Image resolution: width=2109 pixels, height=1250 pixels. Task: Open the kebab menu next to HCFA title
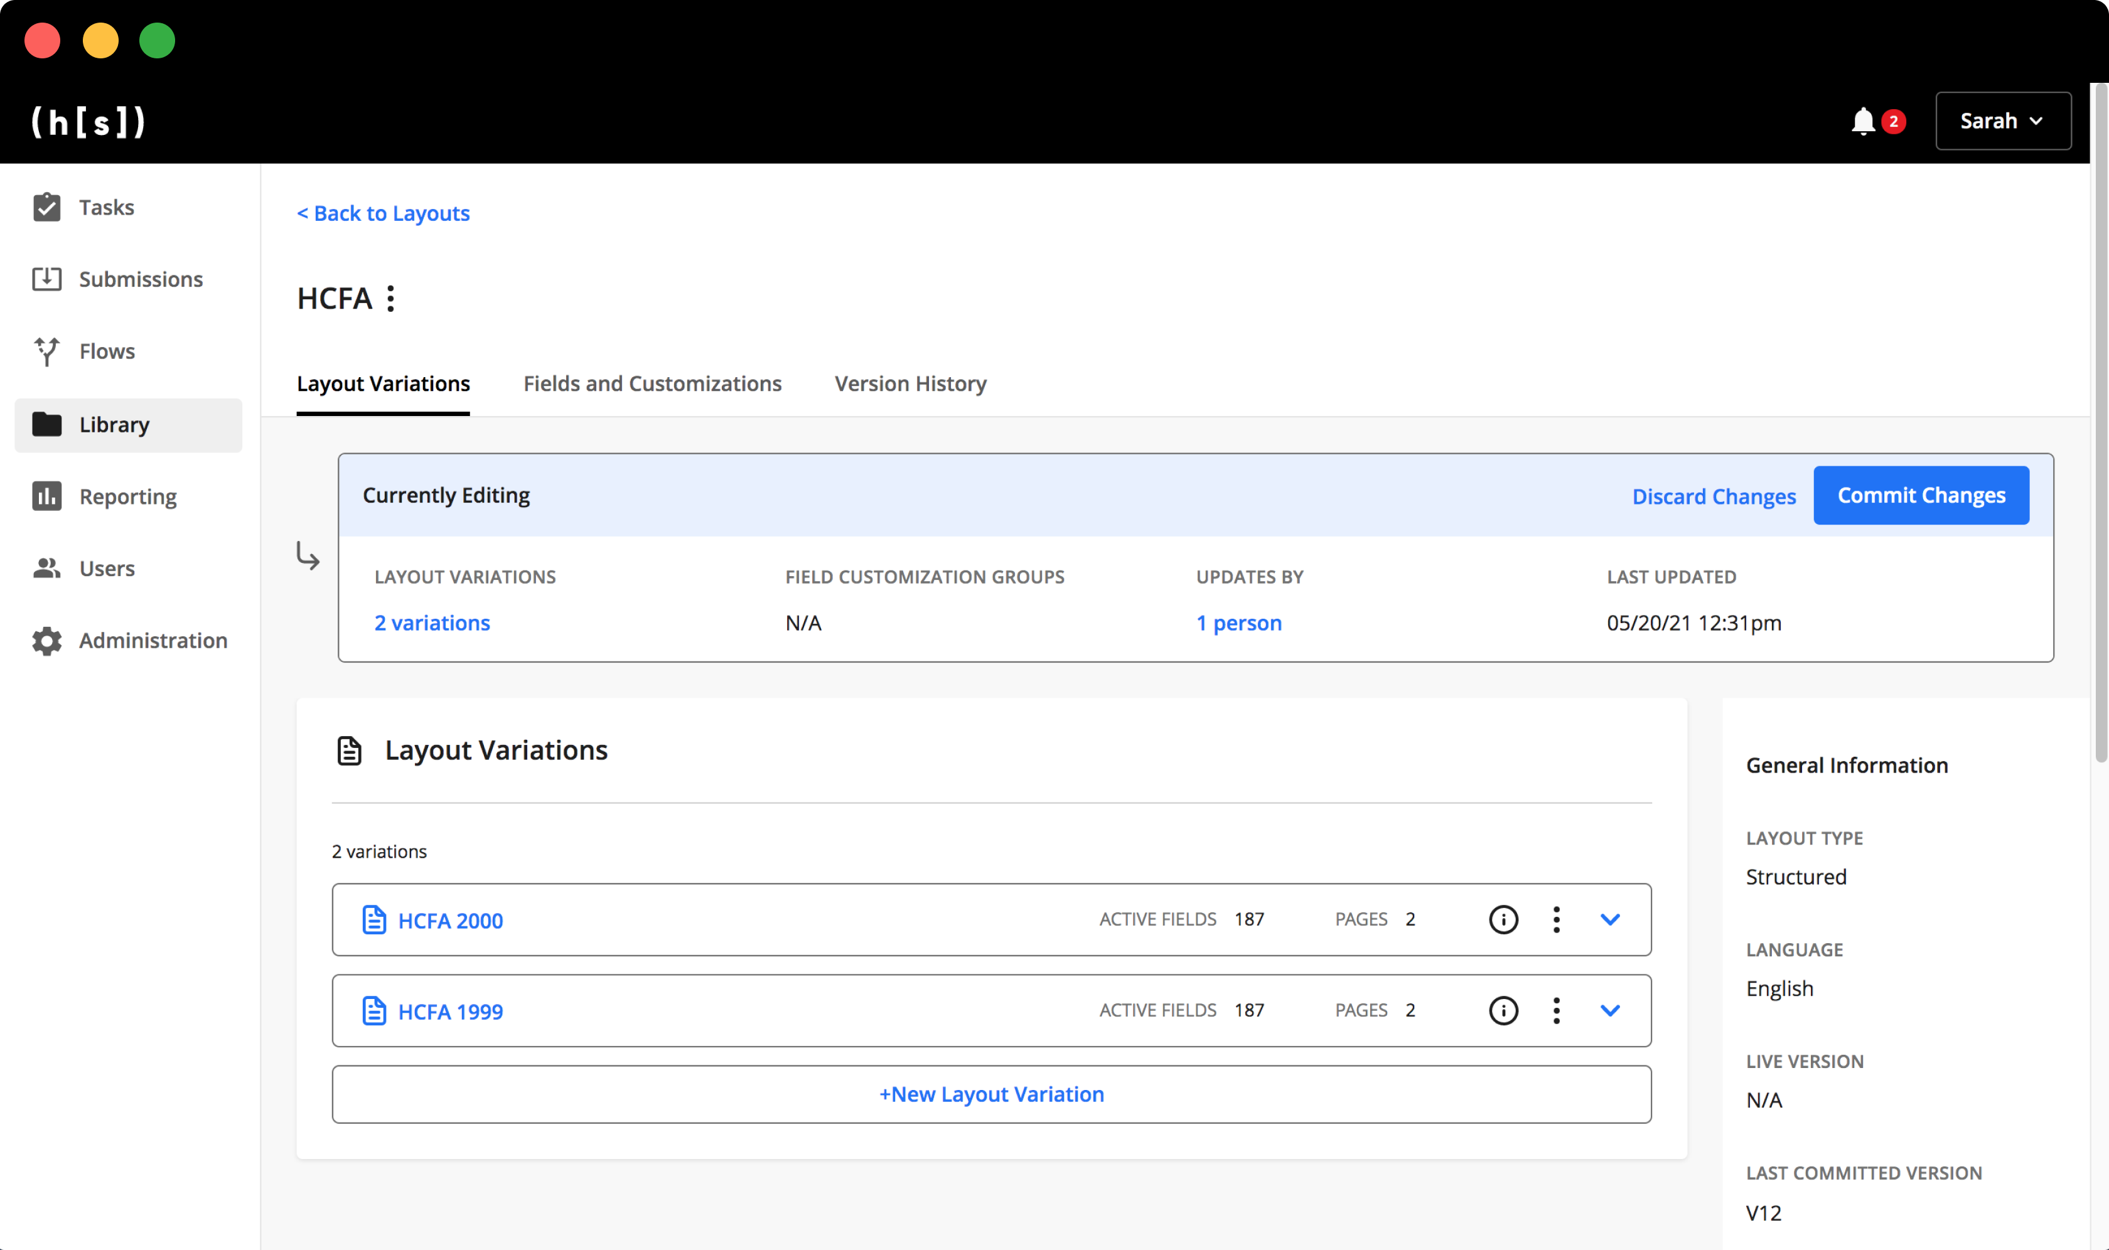390,298
